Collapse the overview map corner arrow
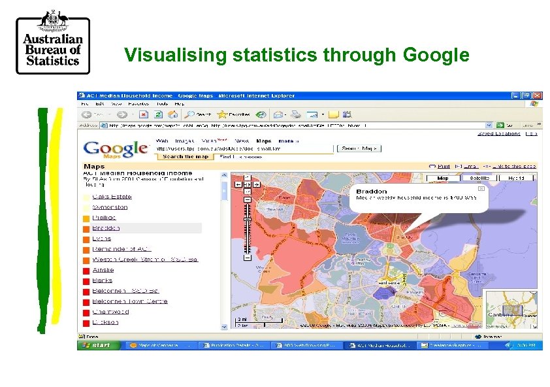Viewport: 550px width, 387px height. [534, 326]
